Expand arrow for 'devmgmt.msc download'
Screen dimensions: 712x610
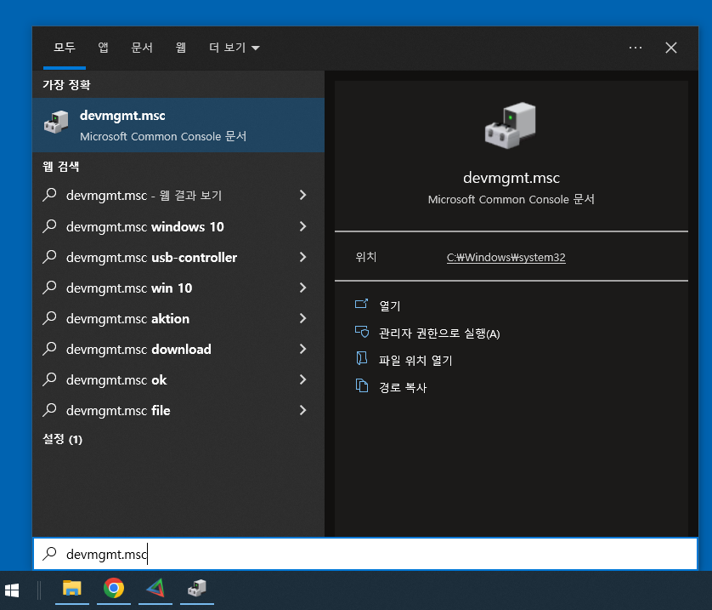302,349
